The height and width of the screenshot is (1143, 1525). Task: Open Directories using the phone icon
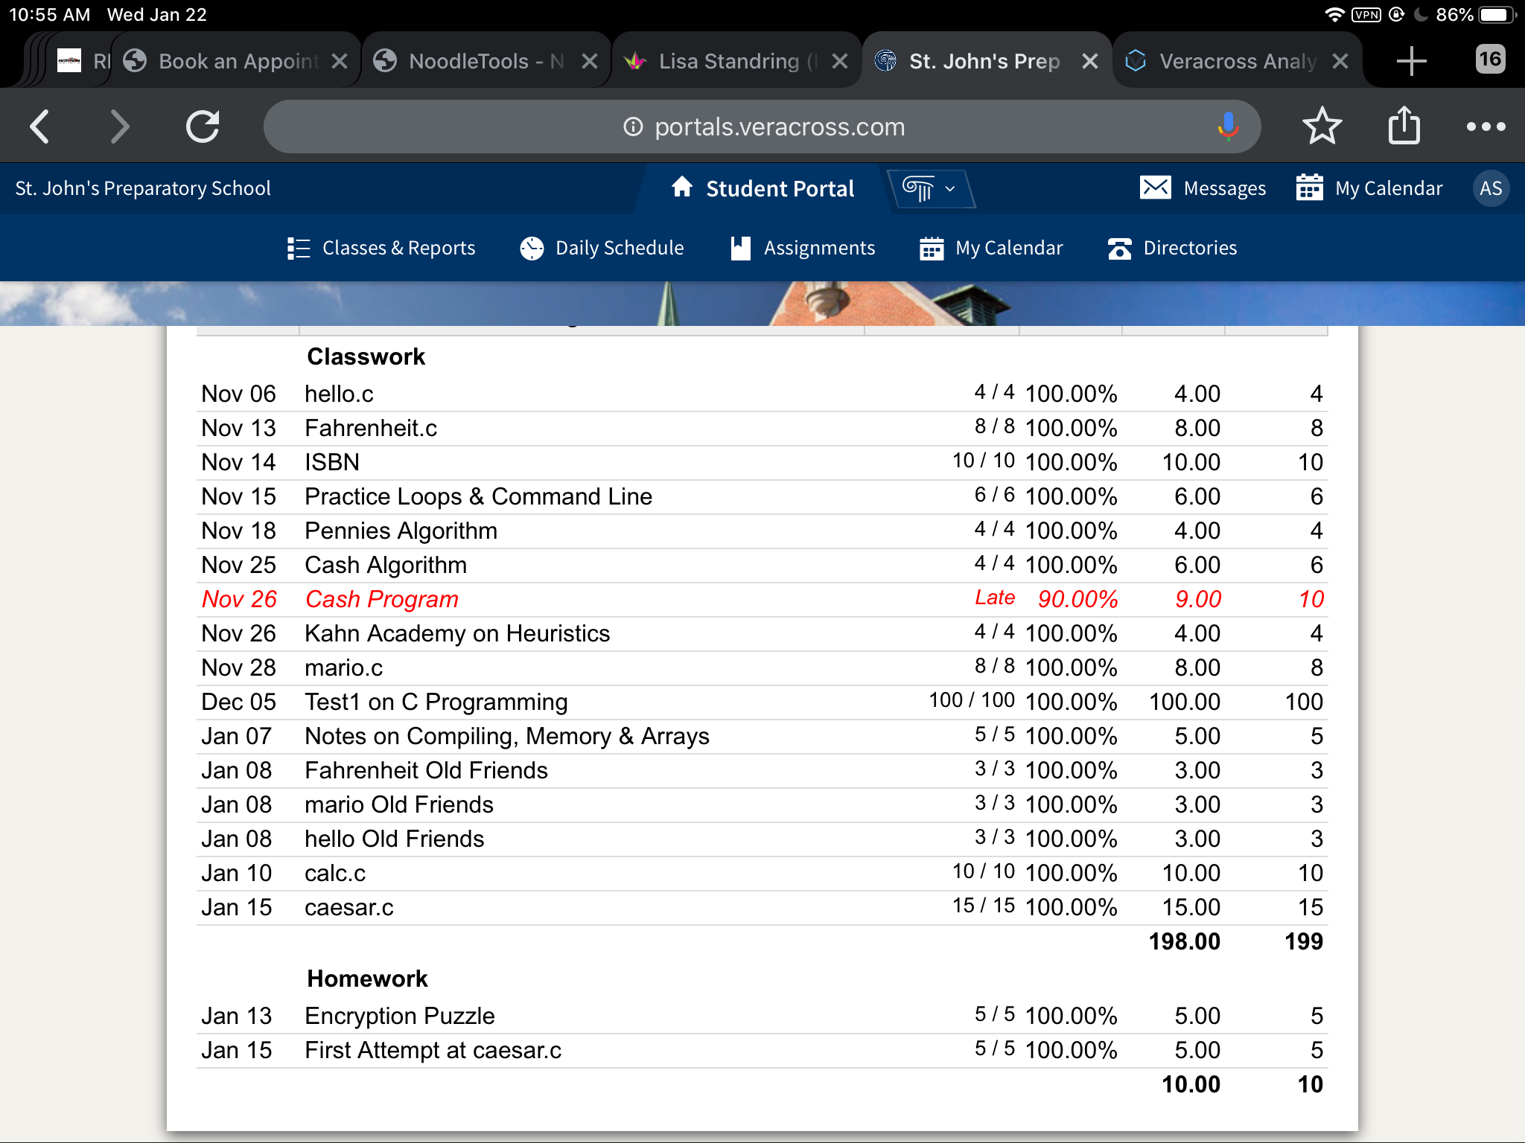coord(1118,248)
